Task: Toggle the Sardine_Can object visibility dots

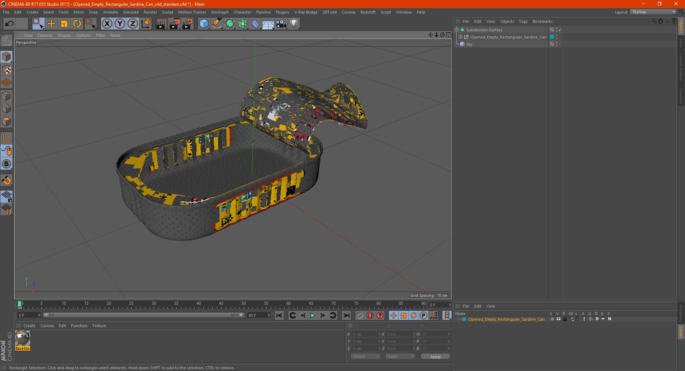Action: (557, 37)
